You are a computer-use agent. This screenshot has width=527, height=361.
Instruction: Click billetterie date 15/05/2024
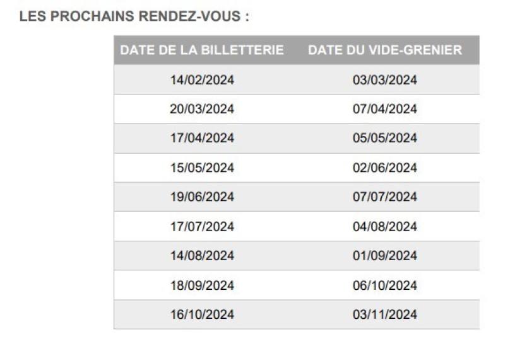tap(202, 168)
